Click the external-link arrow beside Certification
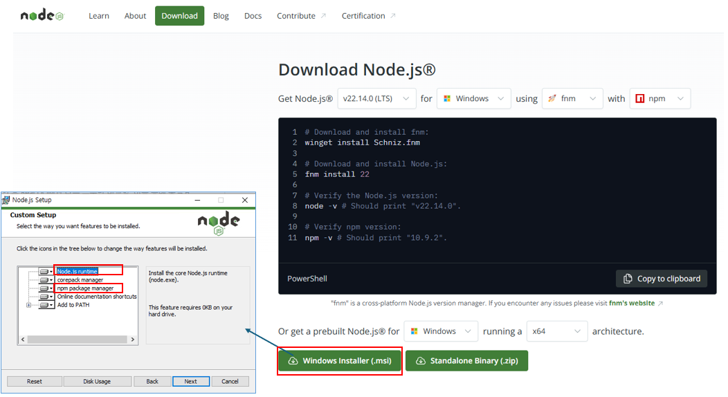The width and height of the screenshot is (728, 397). (393, 16)
